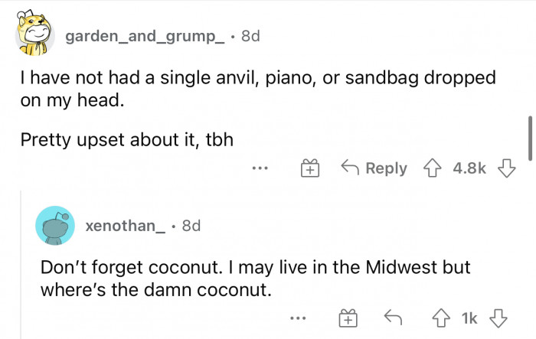
Task: Click the 1k vote count
Action: (x=471, y=316)
